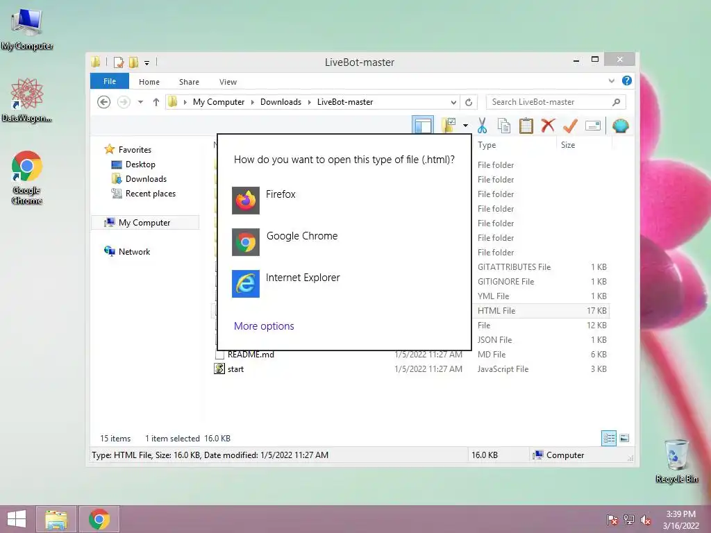
Task: Click the network tray icon
Action: point(629,520)
